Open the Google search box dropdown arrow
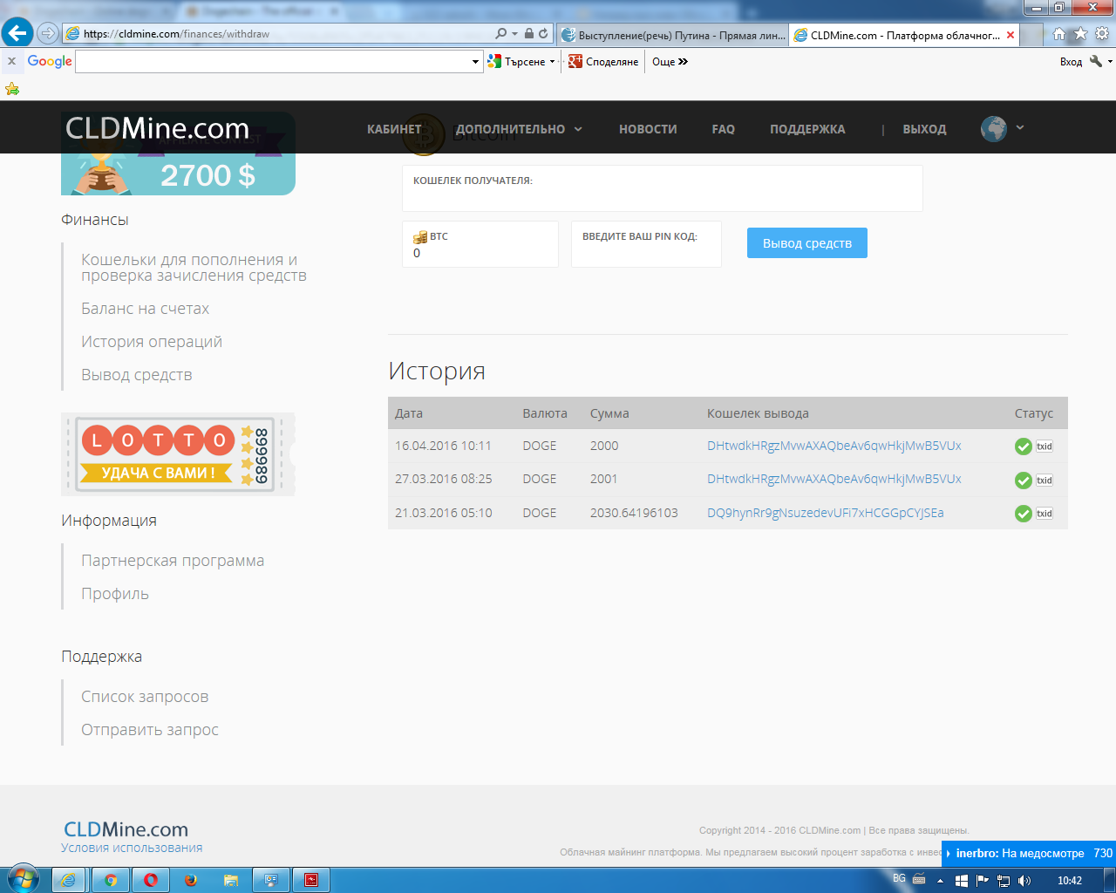The width and height of the screenshot is (1116, 893). 475,62
